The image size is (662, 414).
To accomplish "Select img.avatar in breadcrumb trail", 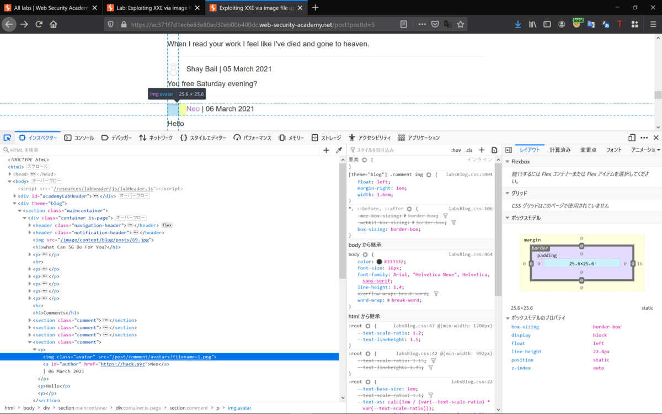I will (x=239, y=408).
